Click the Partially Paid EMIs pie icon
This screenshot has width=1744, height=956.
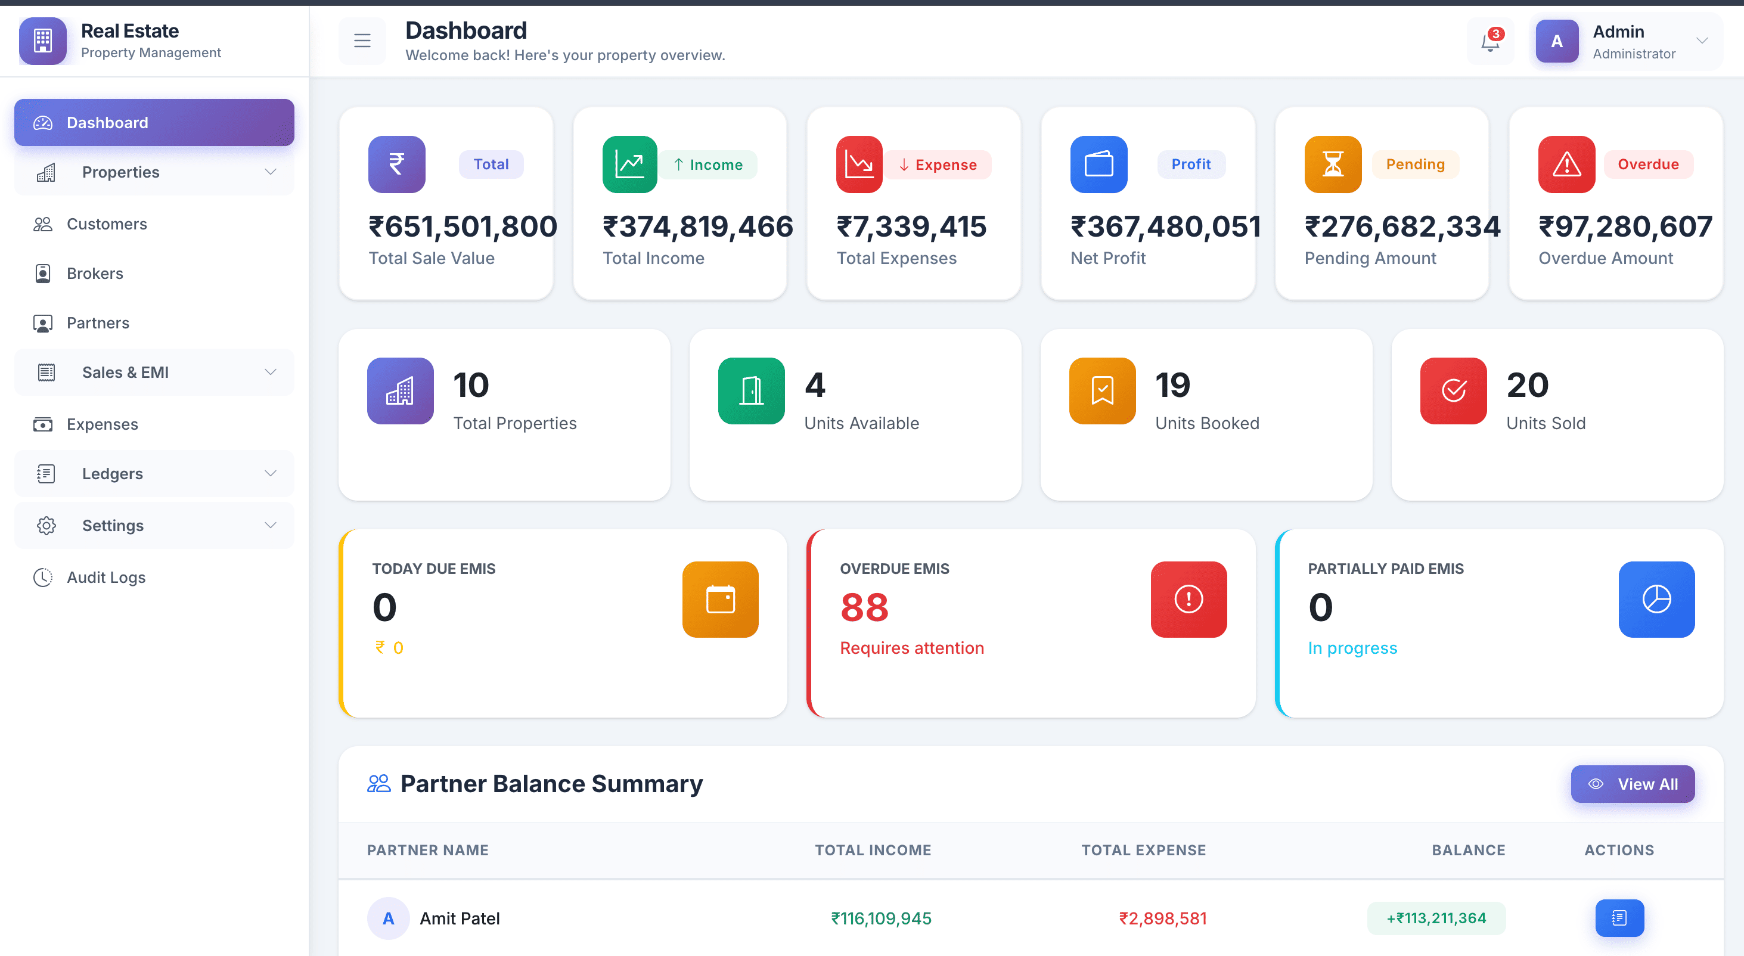1656,598
